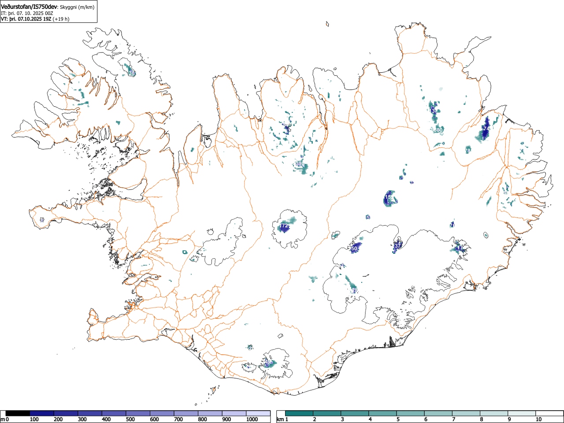Click the 8–9 km legend color segment
564x423 pixels.
click(493, 413)
